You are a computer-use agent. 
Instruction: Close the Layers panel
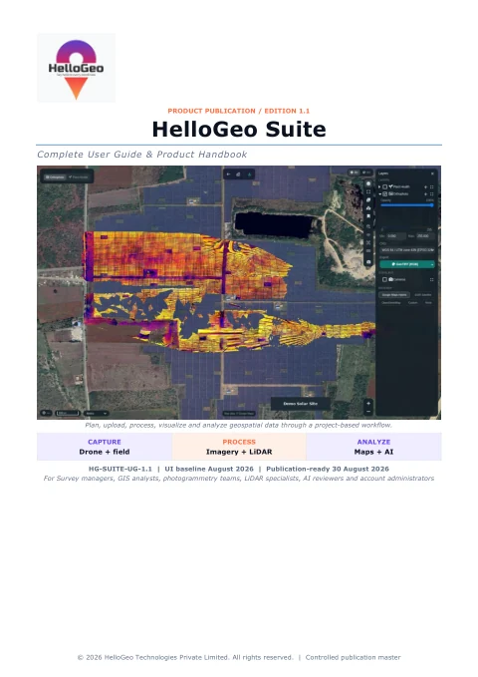click(x=432, y=173)
